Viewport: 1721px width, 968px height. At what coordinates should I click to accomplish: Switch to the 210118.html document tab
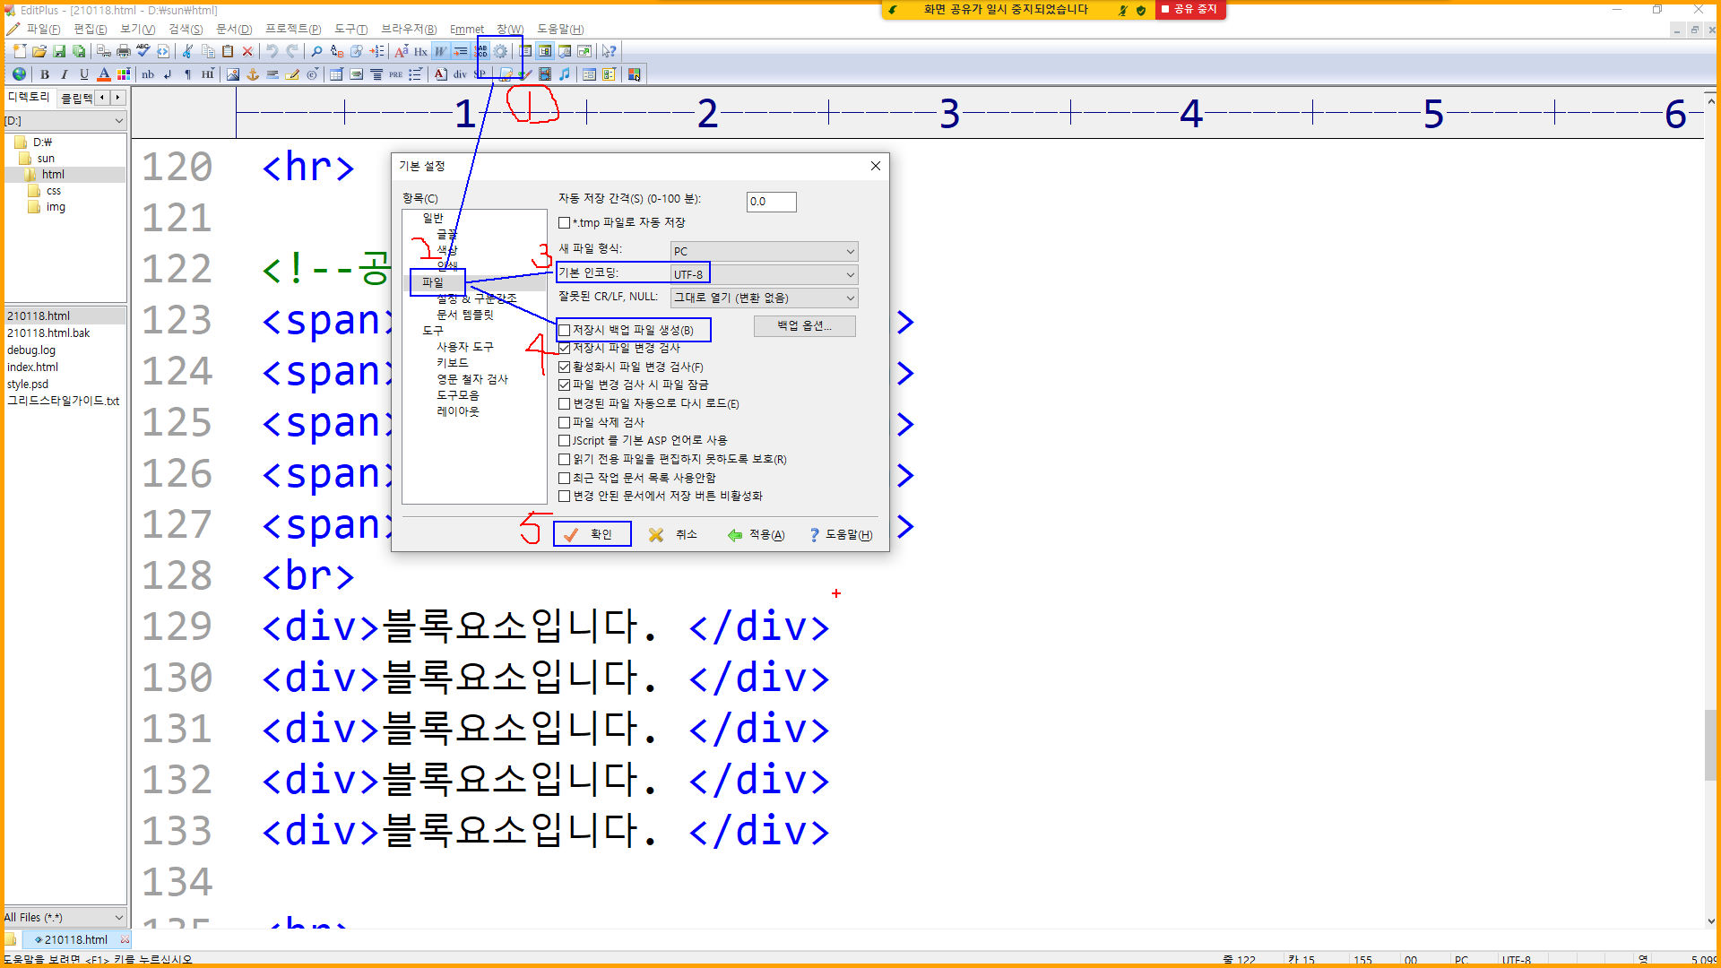point(75,939)
